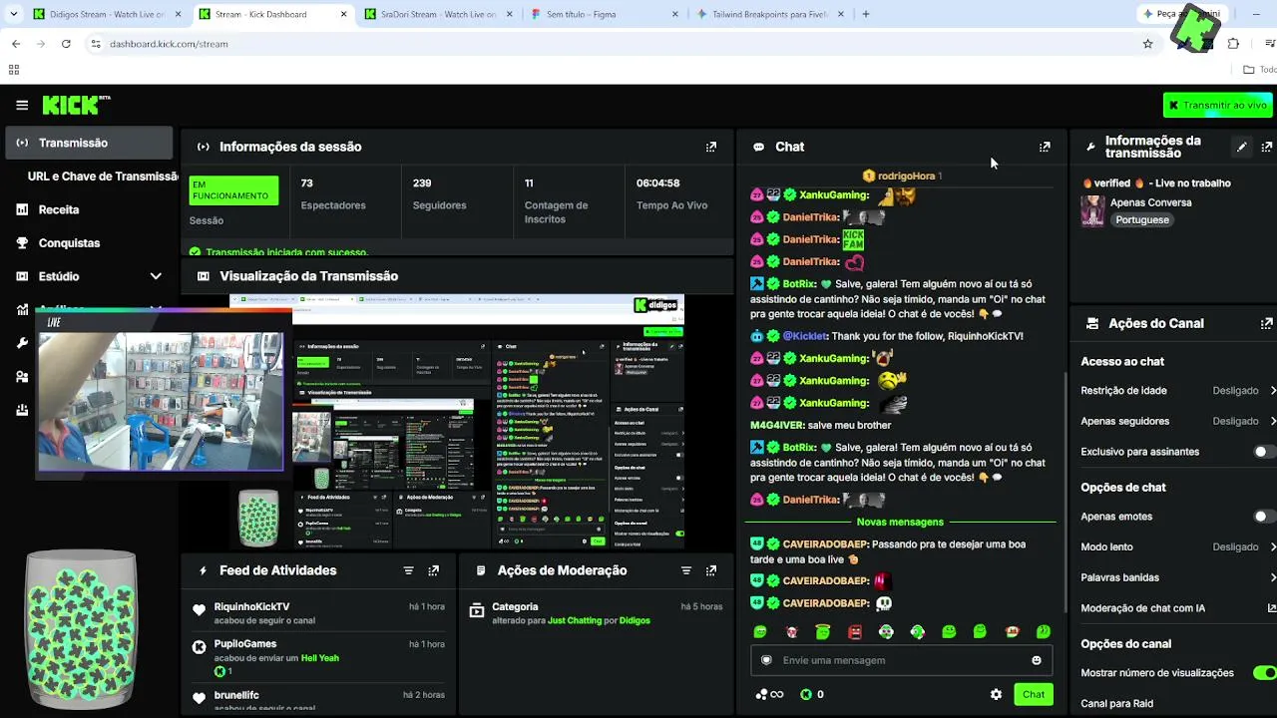
Task: Switch to the Didigos Stream browser tab
Action: pos(106,14)
